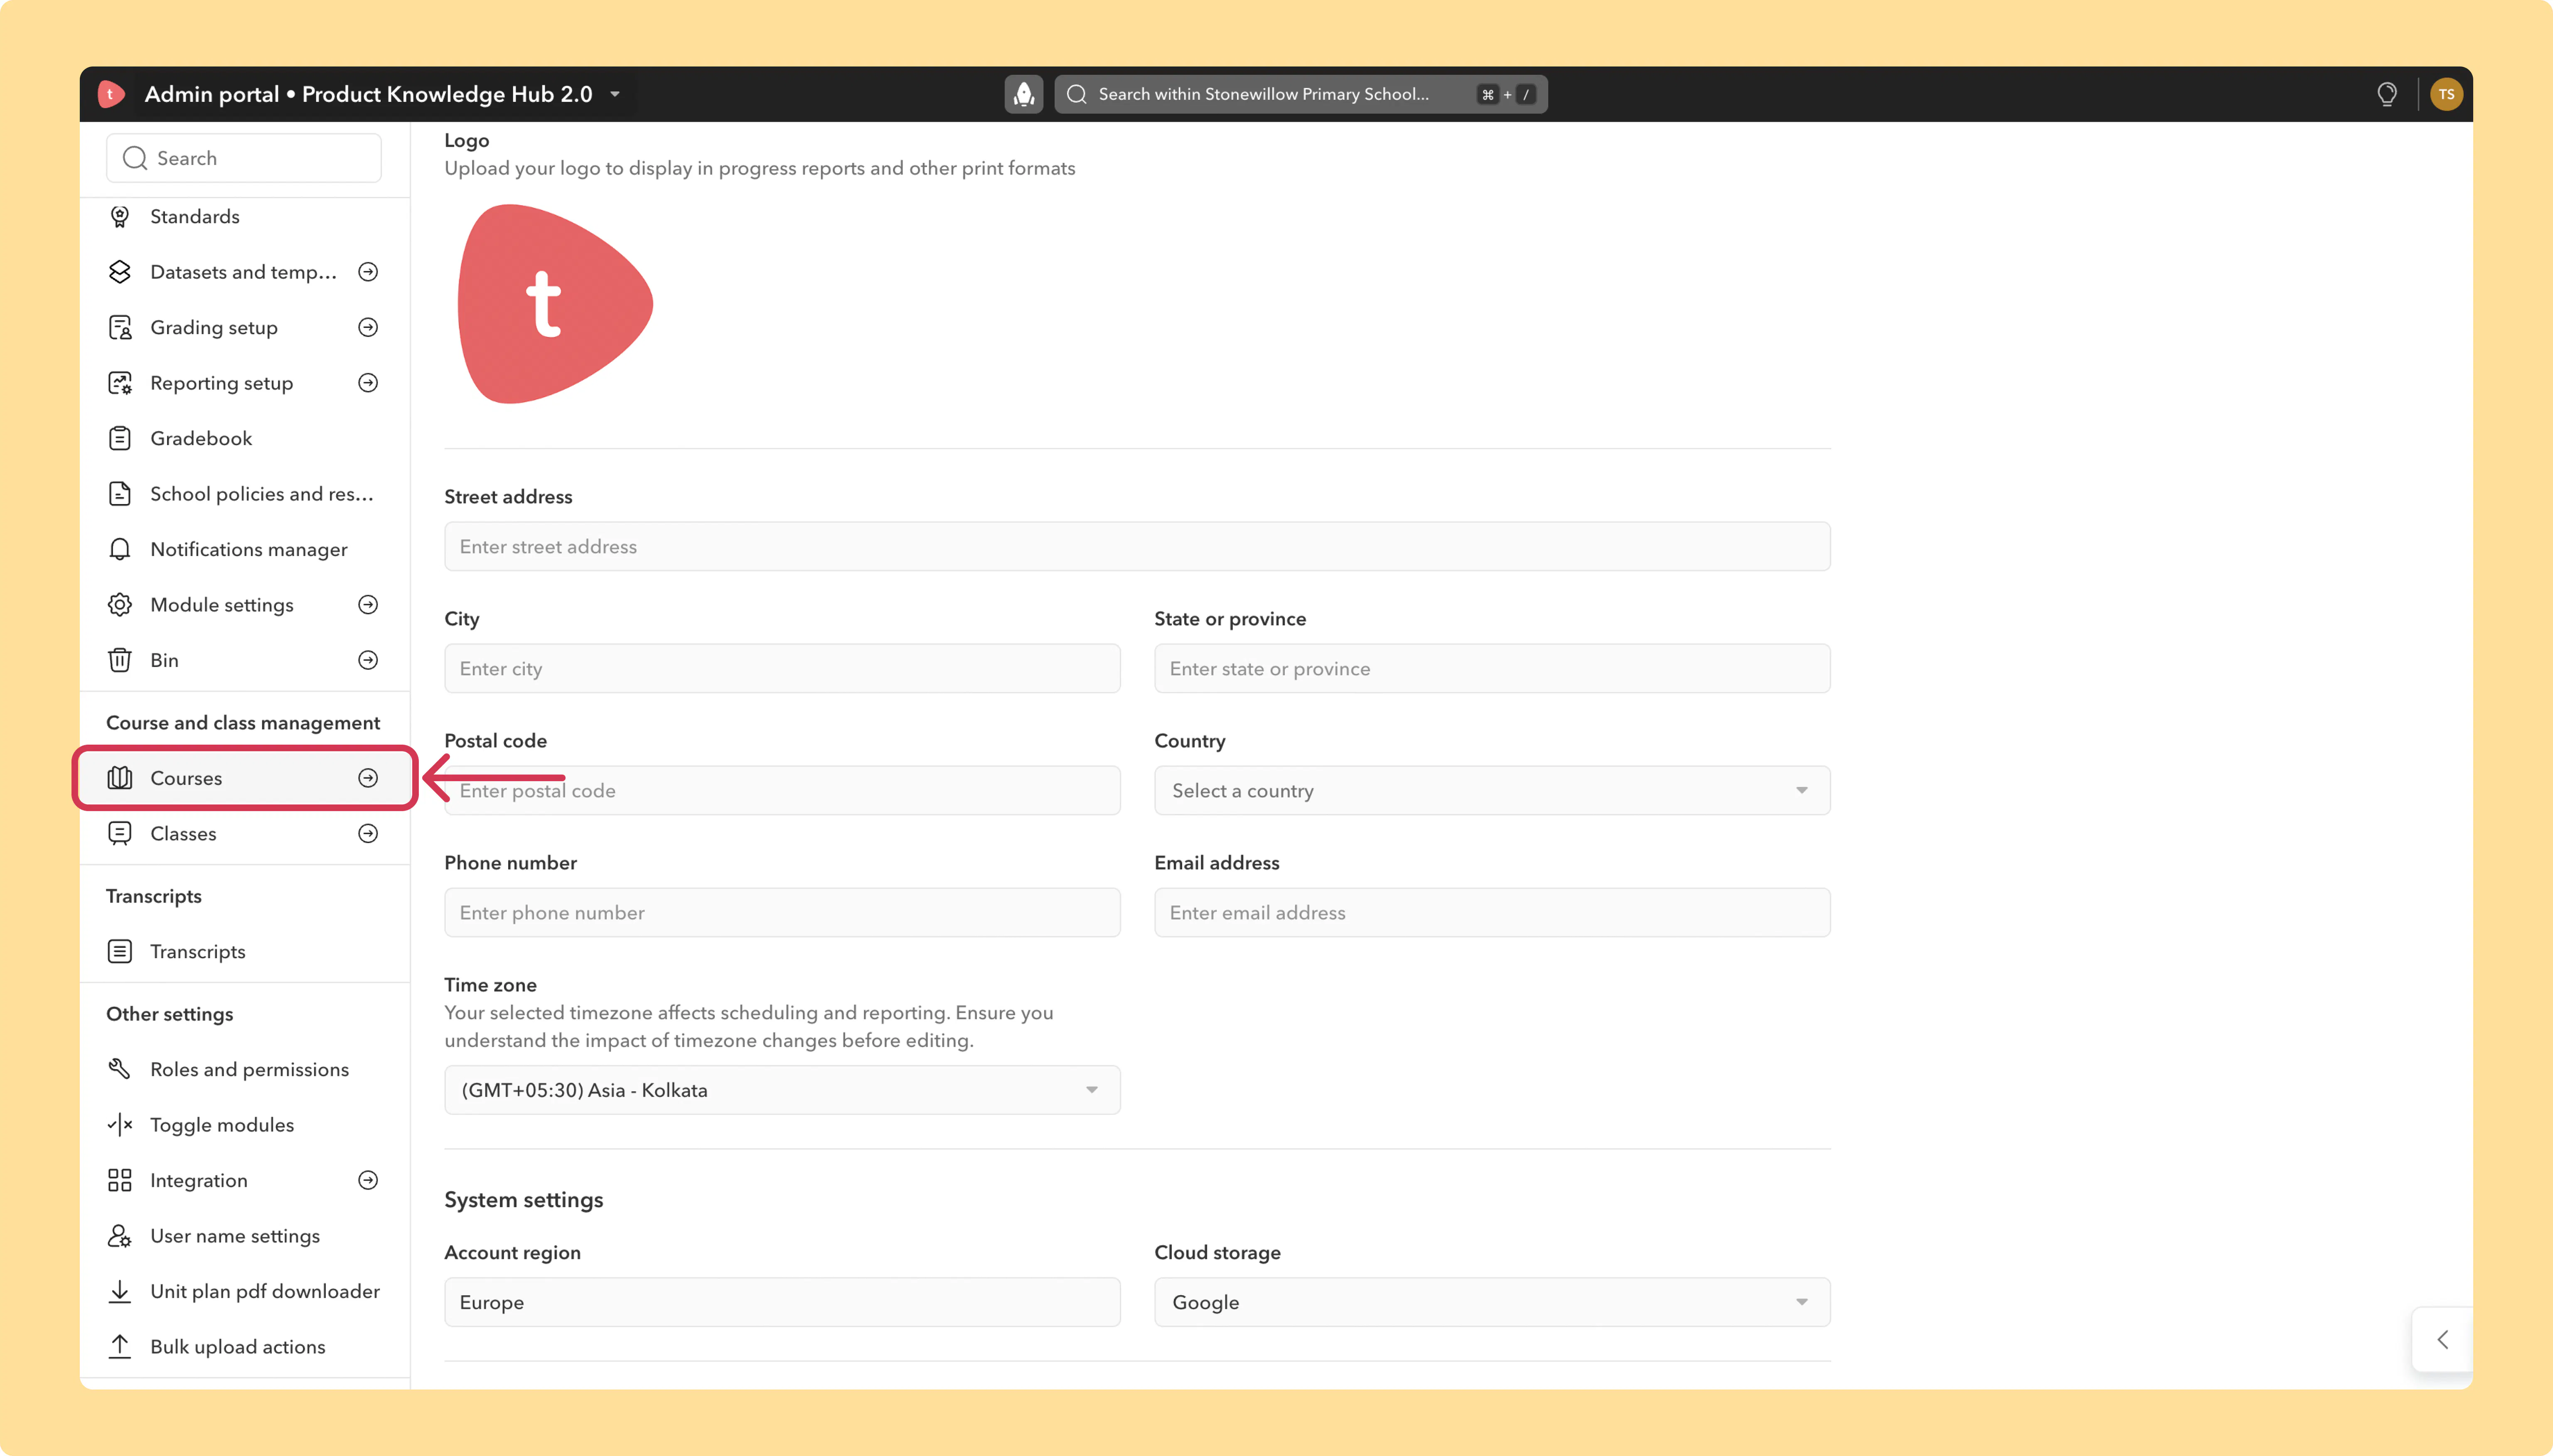Screen dimensions: 2553x1456
Task: Expand Courses submenu arrow
Action: point(368,778)
